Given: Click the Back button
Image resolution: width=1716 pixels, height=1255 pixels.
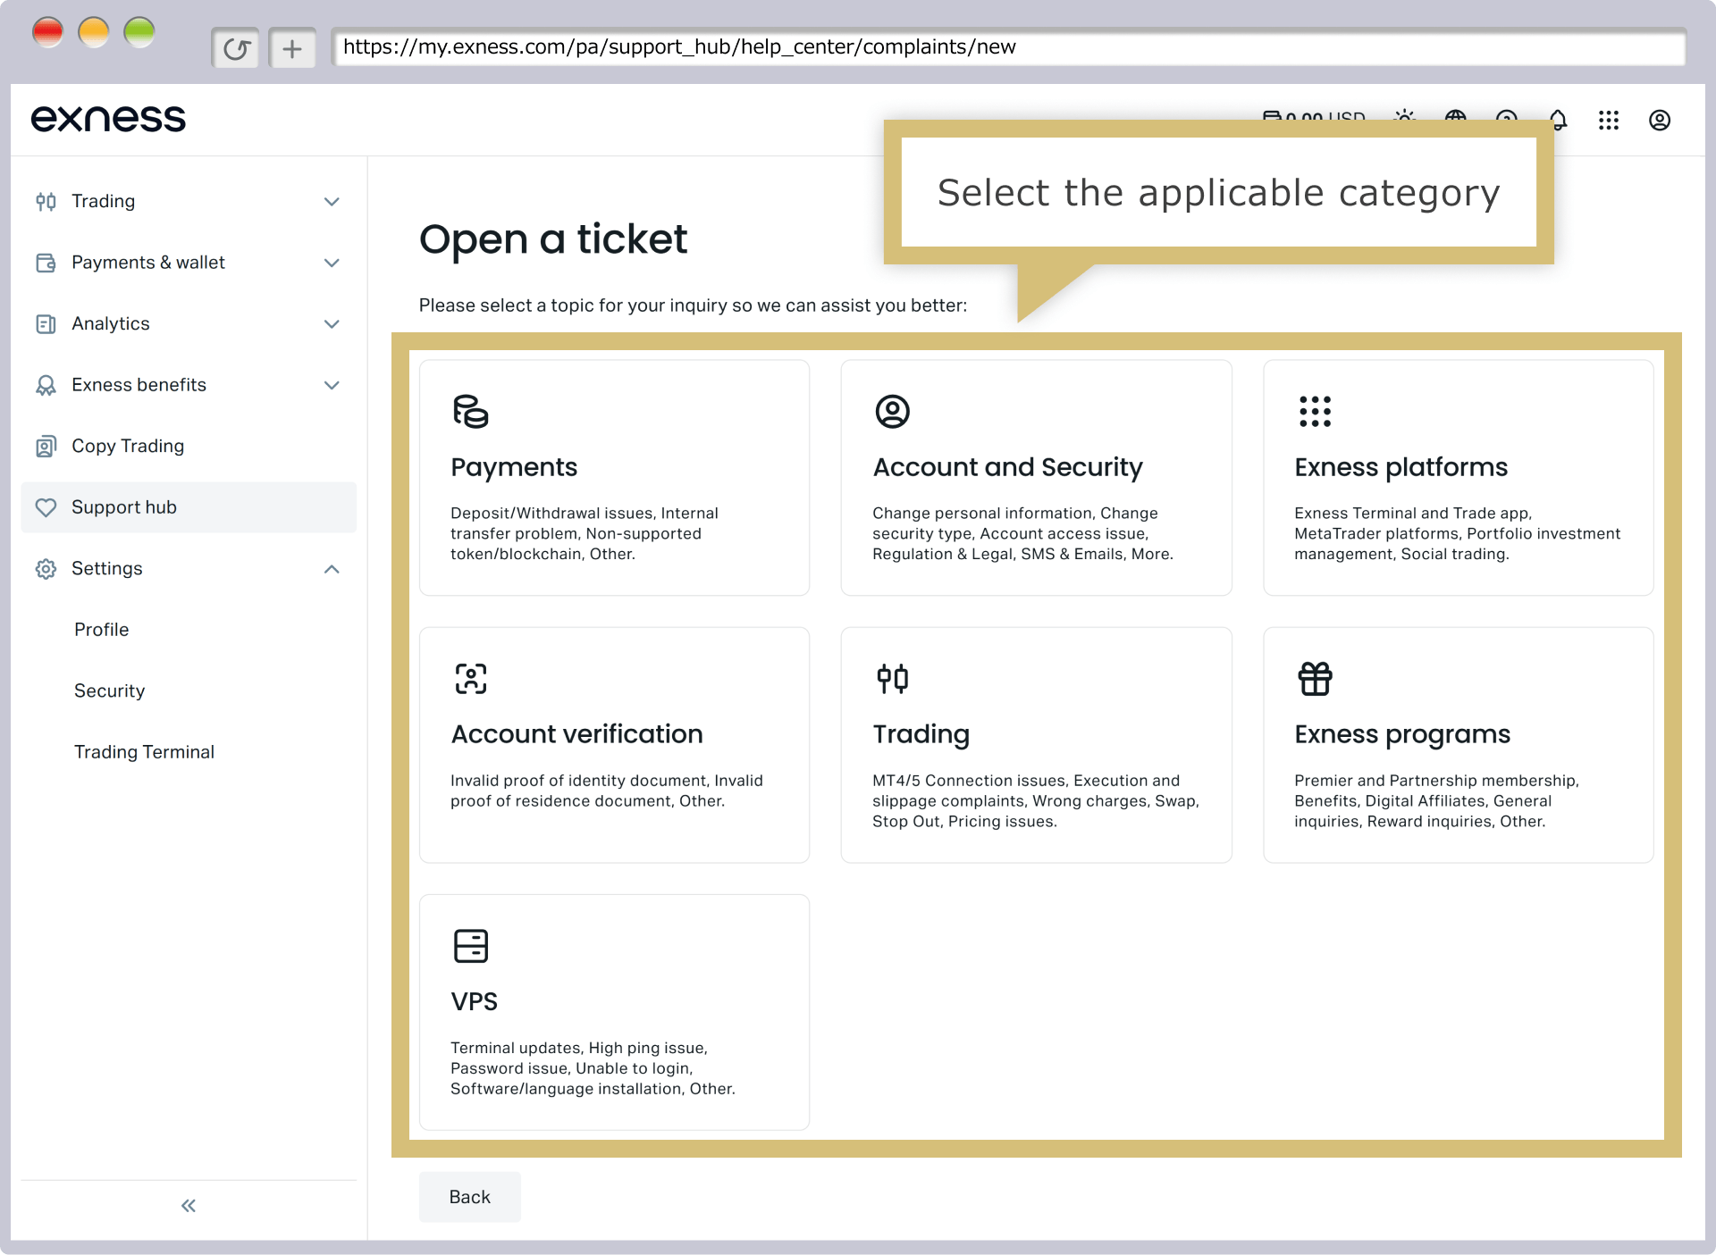Looking at the screenshot, I should point(469,1197).
